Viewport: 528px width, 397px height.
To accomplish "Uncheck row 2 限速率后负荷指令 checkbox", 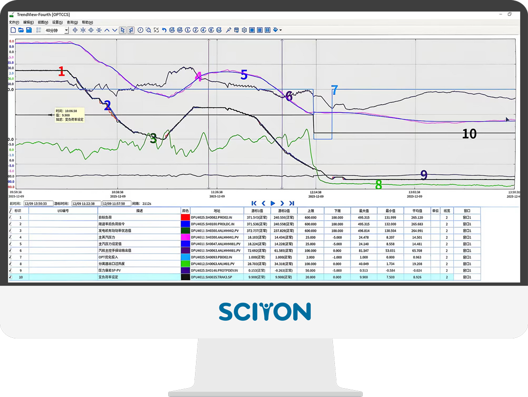I will [x=10, y=224].
